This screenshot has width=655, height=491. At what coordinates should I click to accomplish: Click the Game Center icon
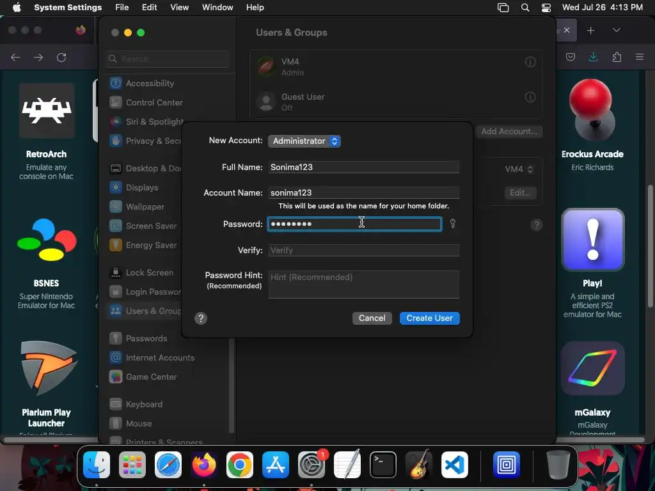point(116,377)
